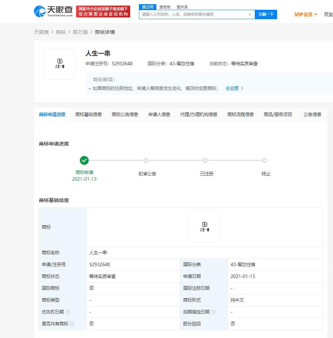This screenshot has height=338, width=333.
Task: Switch to 商品/服务项目 tab
Action: [x=278, y=114]
